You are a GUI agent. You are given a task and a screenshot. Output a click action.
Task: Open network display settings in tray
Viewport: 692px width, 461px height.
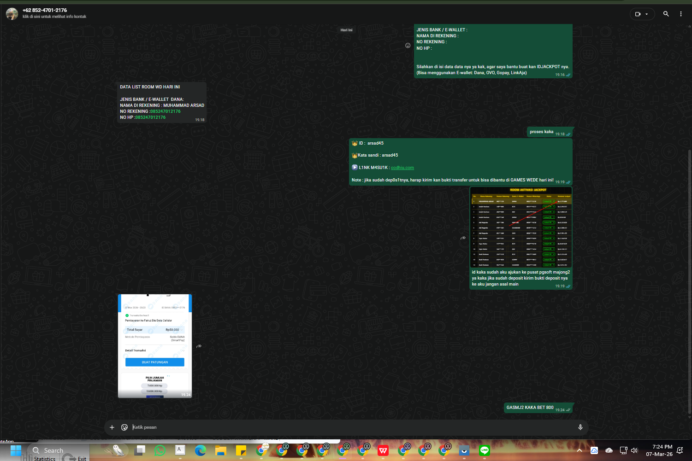[x=624, y=450]
